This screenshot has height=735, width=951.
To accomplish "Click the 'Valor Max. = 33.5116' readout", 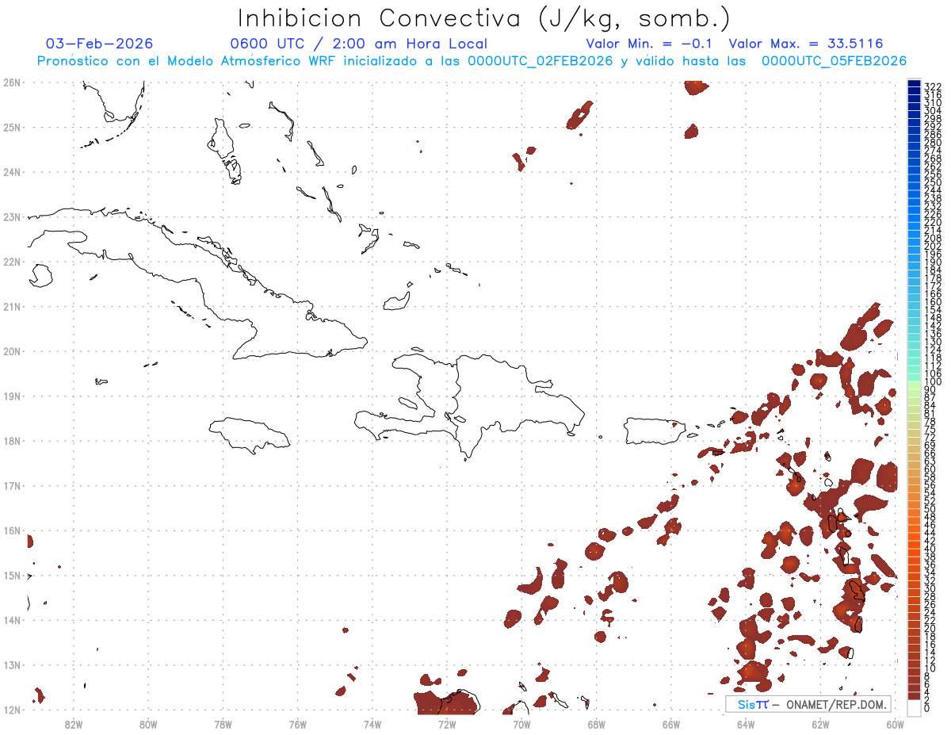I will [805, 44].
